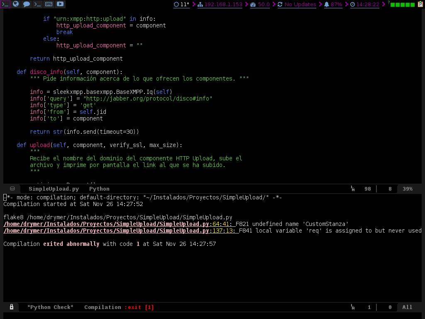Click 'return str(info.send(timeout=30))' line
The image size is (425, 319).
pos(84,132)
